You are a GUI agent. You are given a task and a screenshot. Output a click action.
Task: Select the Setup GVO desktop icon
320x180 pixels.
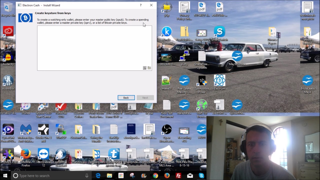(202, 35)
